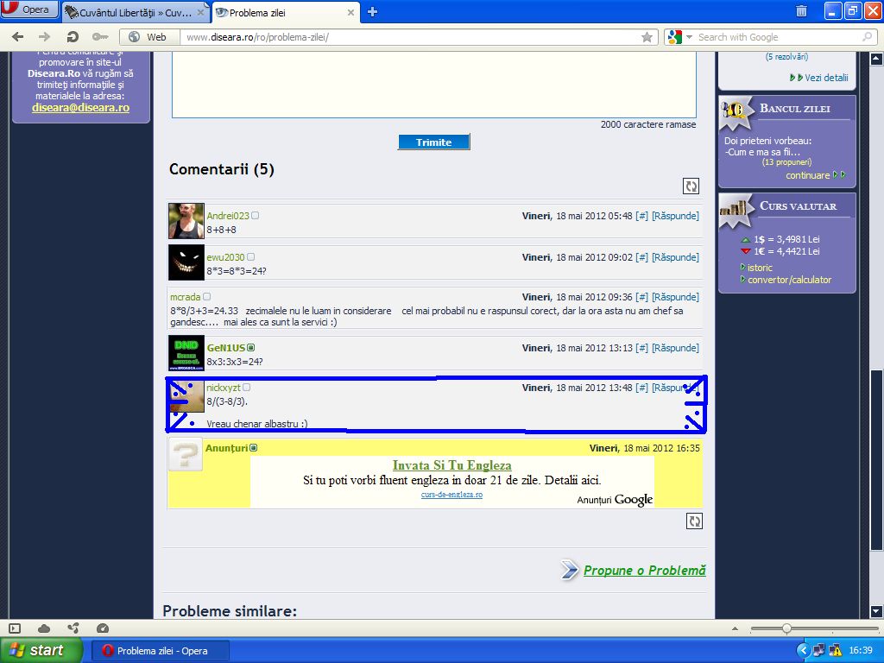This screenshot has width=884, height=663.
Task: Refresh comments using icon below the ad
Action: (695, 521)
